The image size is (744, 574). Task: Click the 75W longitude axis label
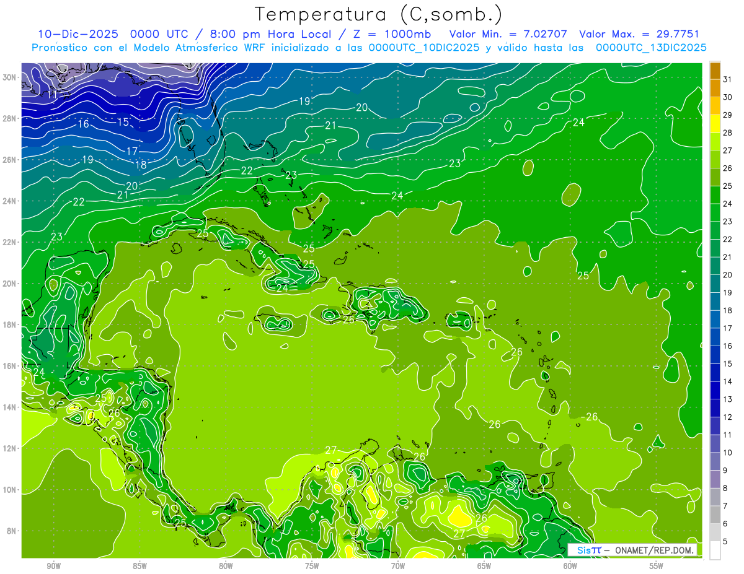312,566
